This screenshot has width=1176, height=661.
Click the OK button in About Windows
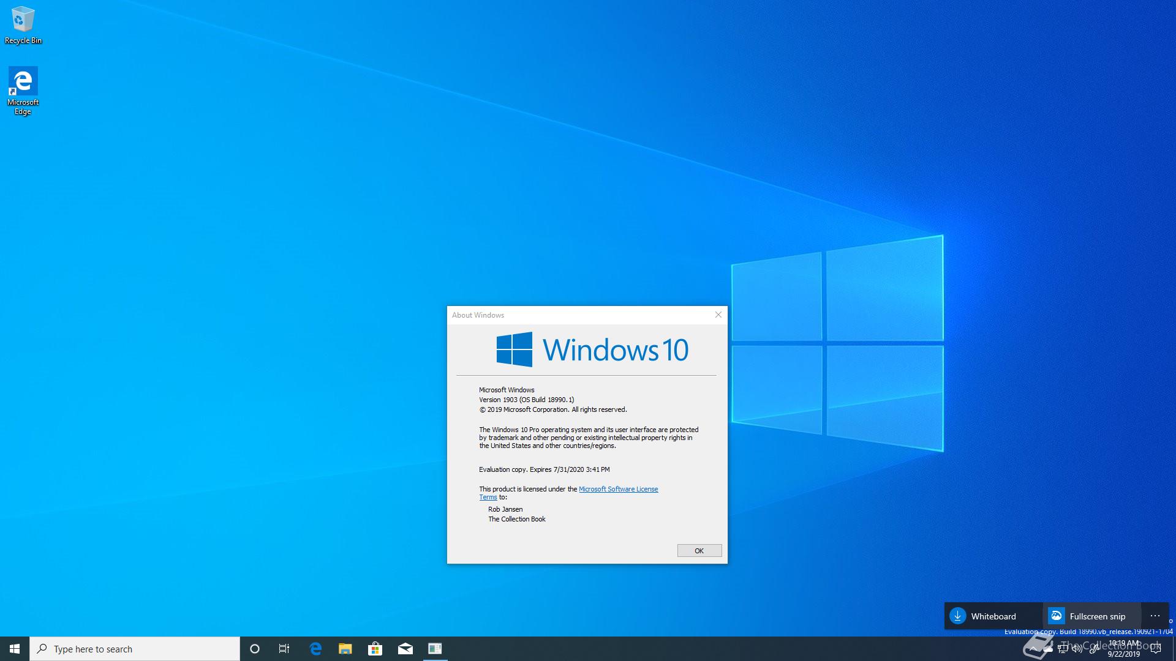point(699,551)
